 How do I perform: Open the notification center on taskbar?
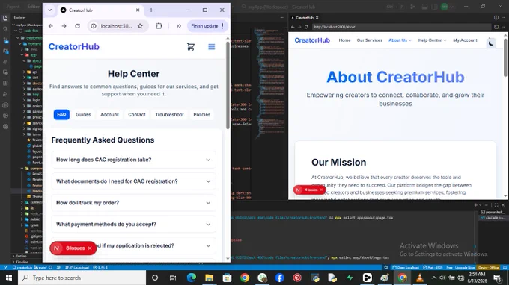point(497,278)
